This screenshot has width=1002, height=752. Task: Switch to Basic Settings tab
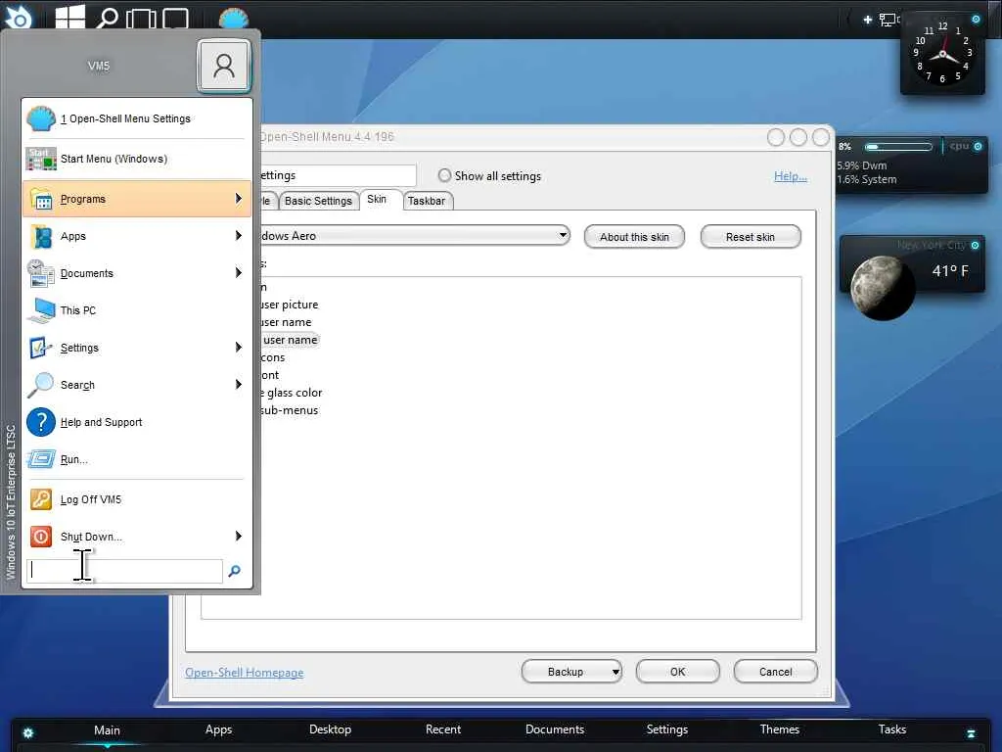318,201
